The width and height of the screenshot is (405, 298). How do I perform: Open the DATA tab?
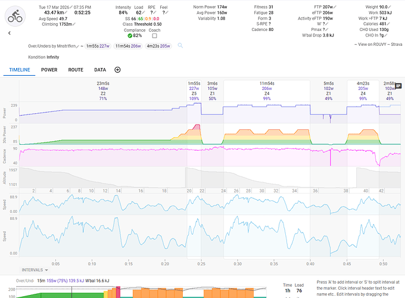tap(99, 70)
